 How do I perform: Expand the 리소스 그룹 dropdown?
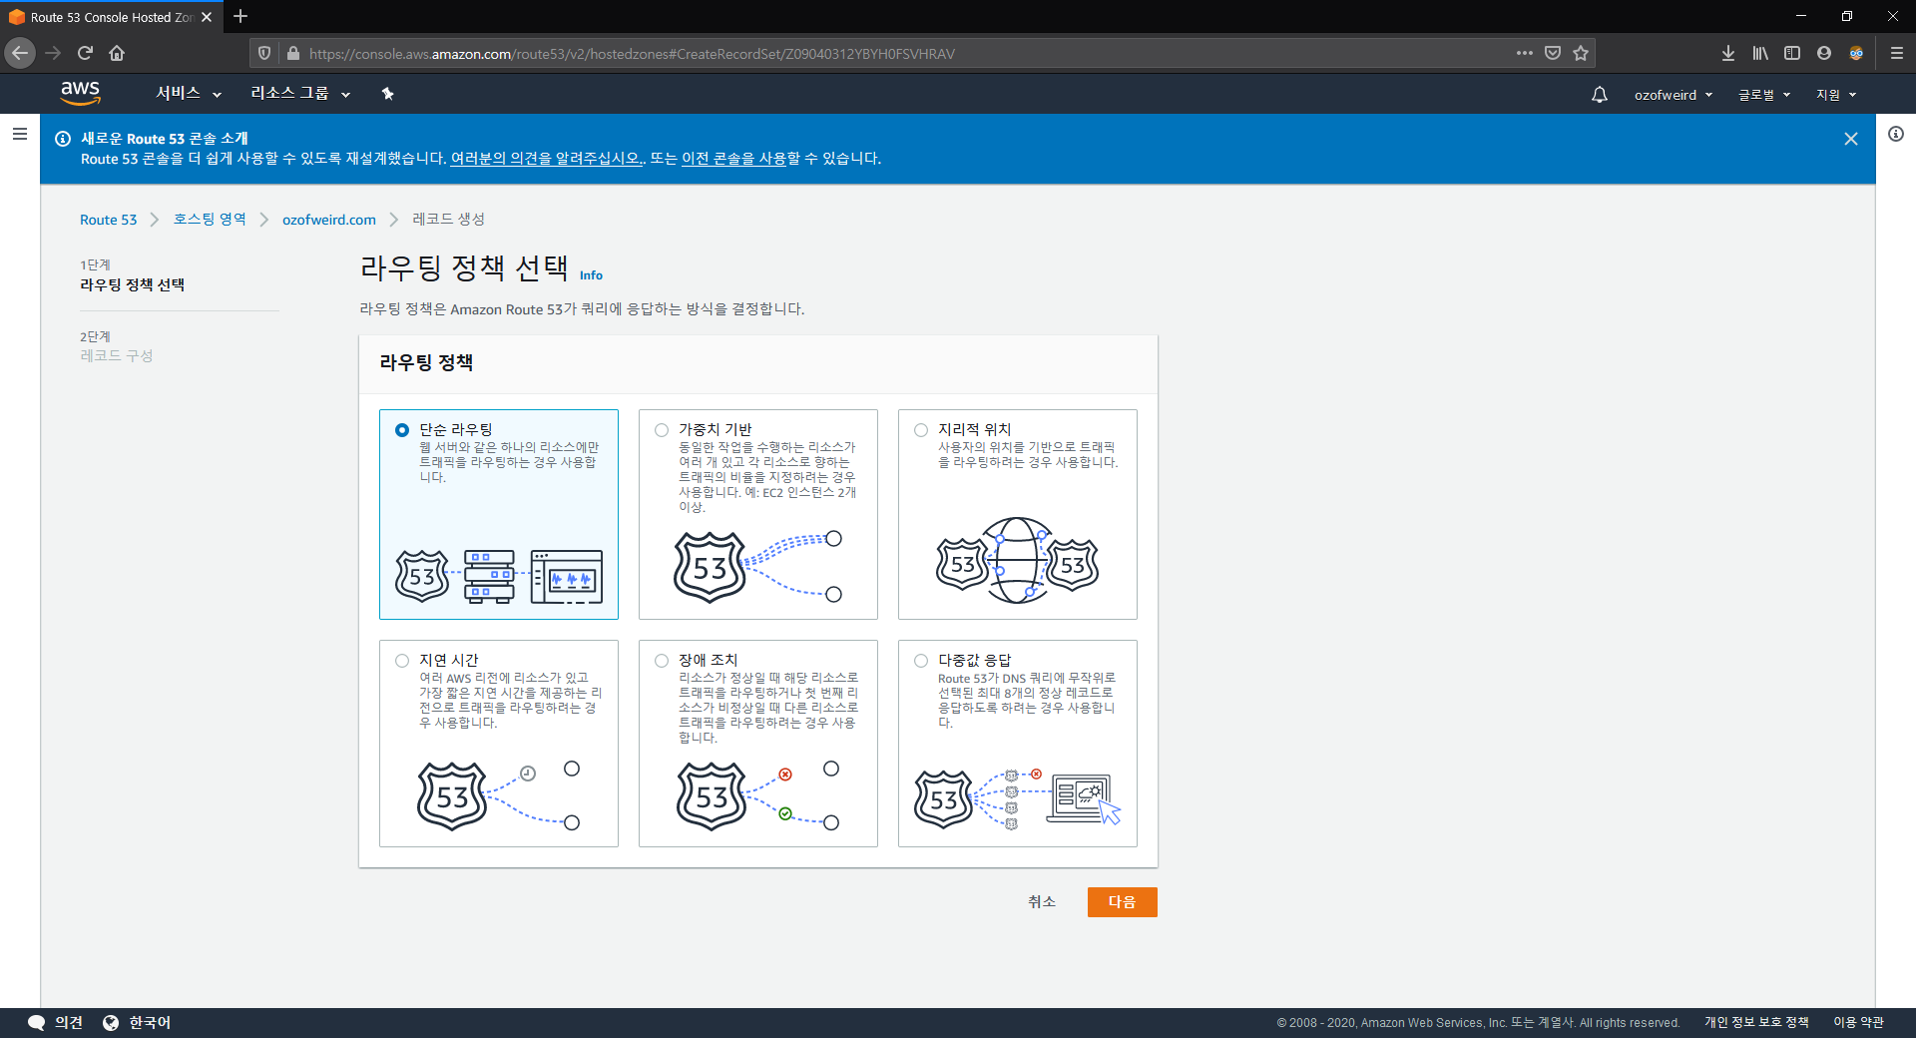point(300,94)
